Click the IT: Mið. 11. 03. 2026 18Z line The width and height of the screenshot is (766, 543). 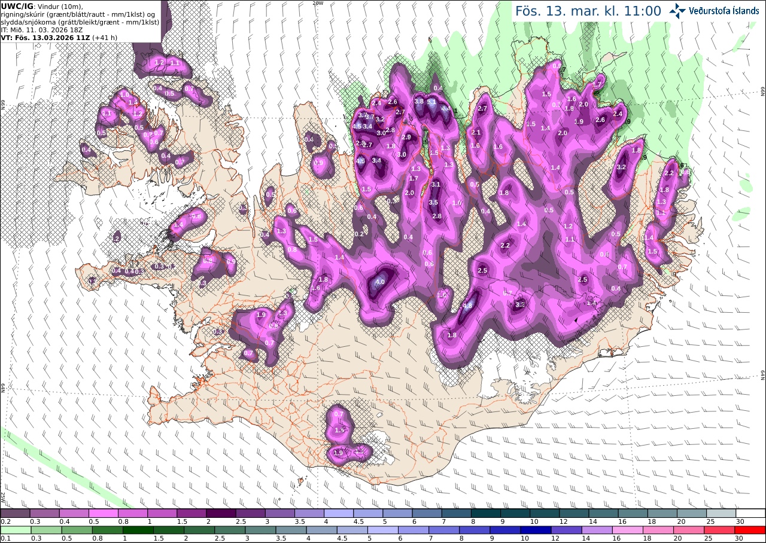click(x=41, y=29)
